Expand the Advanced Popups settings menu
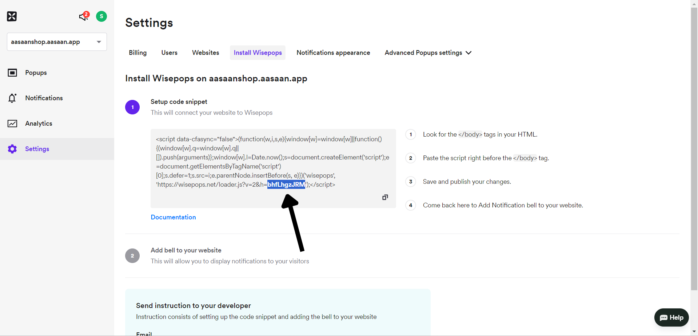The height and width of the screenshot is (336, 698). (x=428, y=53)
